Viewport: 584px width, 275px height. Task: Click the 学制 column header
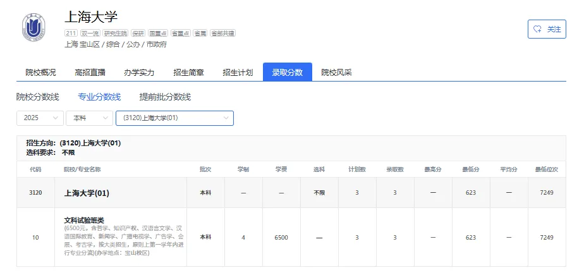point(243,169)
